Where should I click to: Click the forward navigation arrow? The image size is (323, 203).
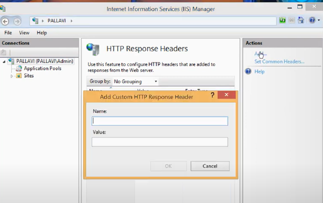(17, 21)
